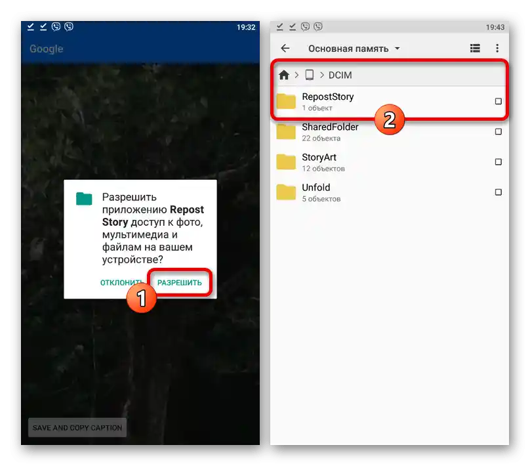
Task: Check the Unfold folder checkbox
Action: click(498, 192)
